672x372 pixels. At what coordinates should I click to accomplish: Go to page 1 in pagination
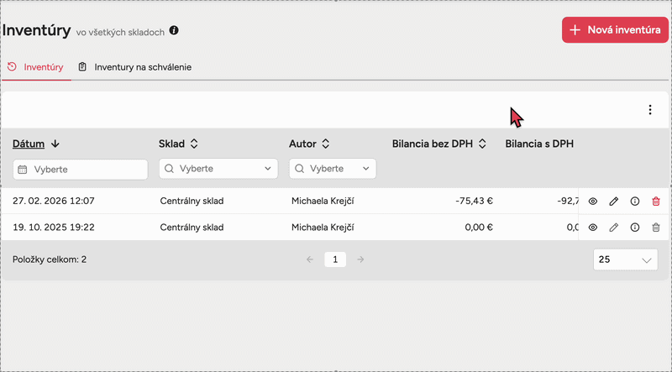pyautogui.click(x=335, y=260)
